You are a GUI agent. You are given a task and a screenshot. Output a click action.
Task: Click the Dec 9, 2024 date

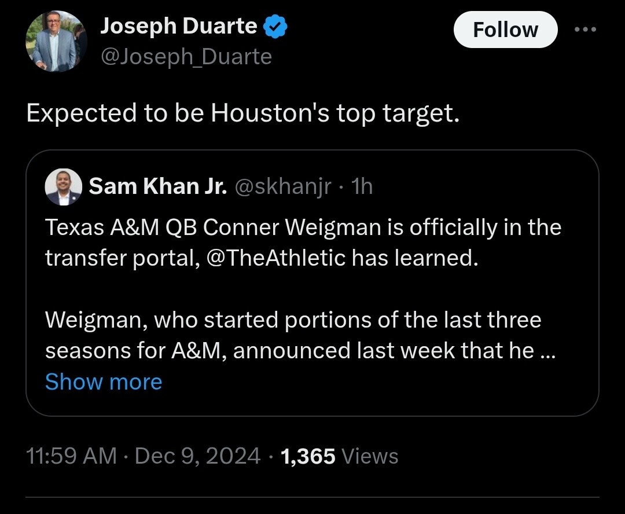click(198, 456)
